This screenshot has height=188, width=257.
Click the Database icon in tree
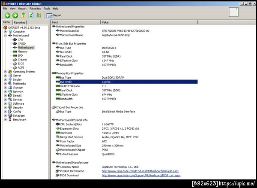[x=10, y=115]
